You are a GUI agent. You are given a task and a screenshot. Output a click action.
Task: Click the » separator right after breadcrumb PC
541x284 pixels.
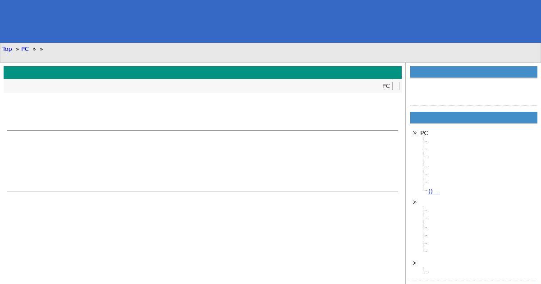point(34,49)
